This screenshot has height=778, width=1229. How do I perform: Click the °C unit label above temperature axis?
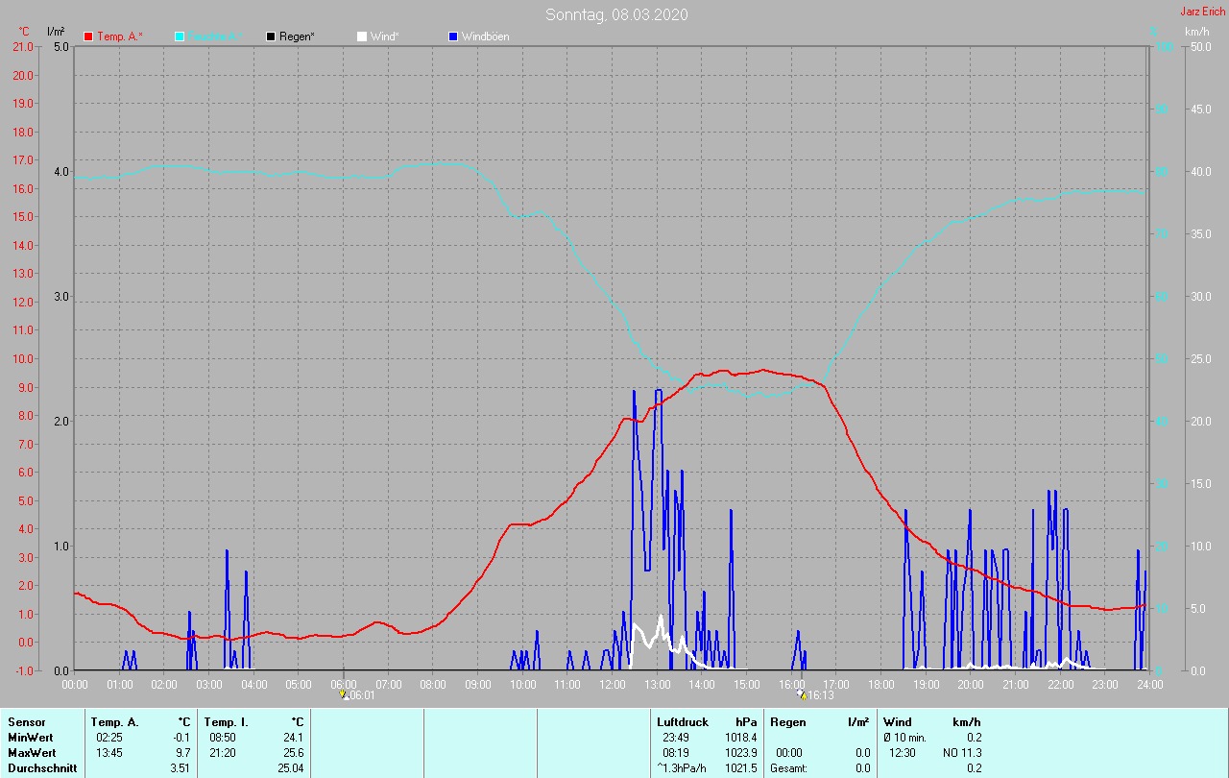pyautogui.click(x=24, y=32)
